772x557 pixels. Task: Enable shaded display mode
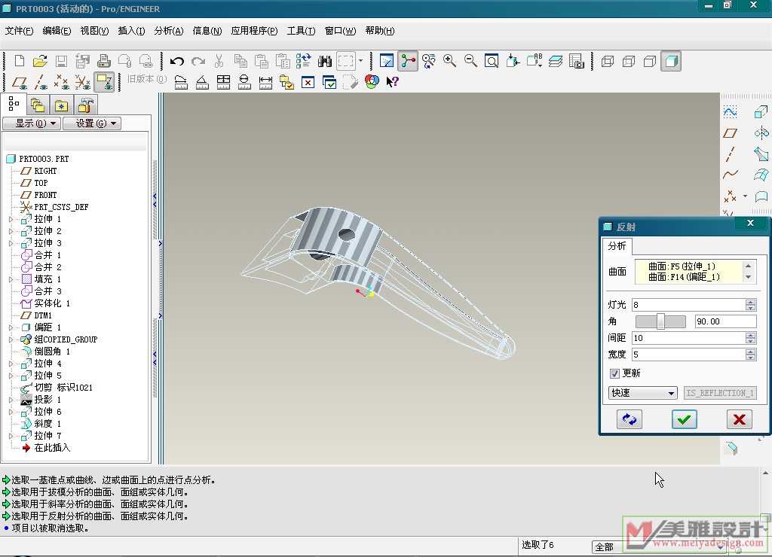tap(671, 62)
